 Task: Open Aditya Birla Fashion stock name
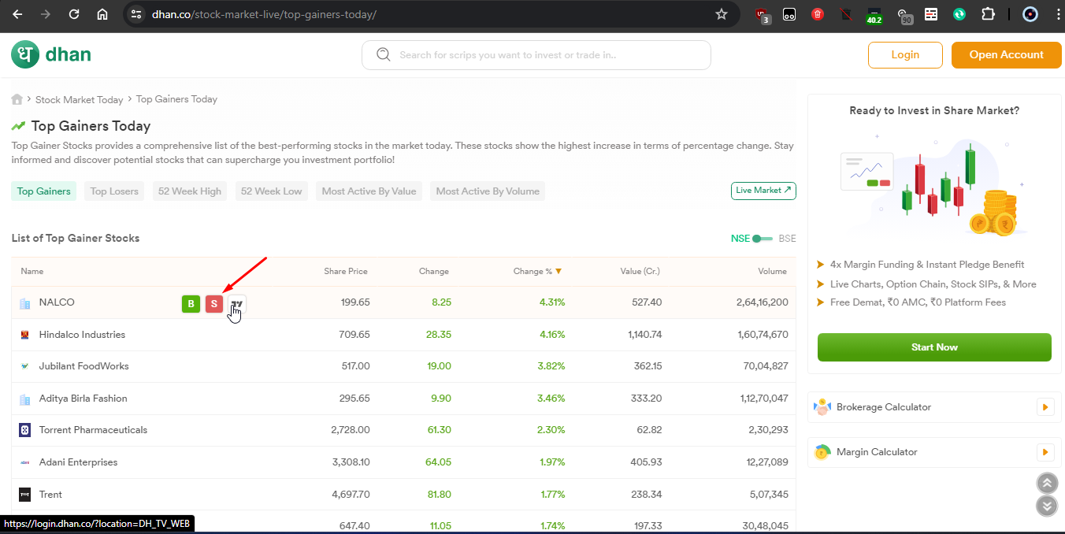coord(83,399)
